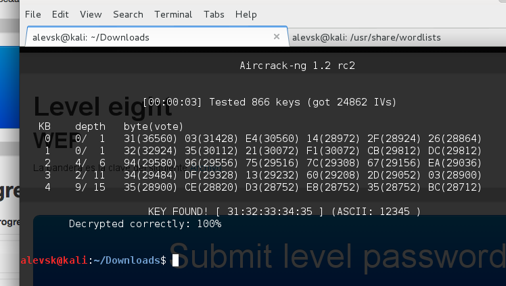Click the terminal cursor at the prompt
This screenshot has height=286, width=506.
coord(175,260)
